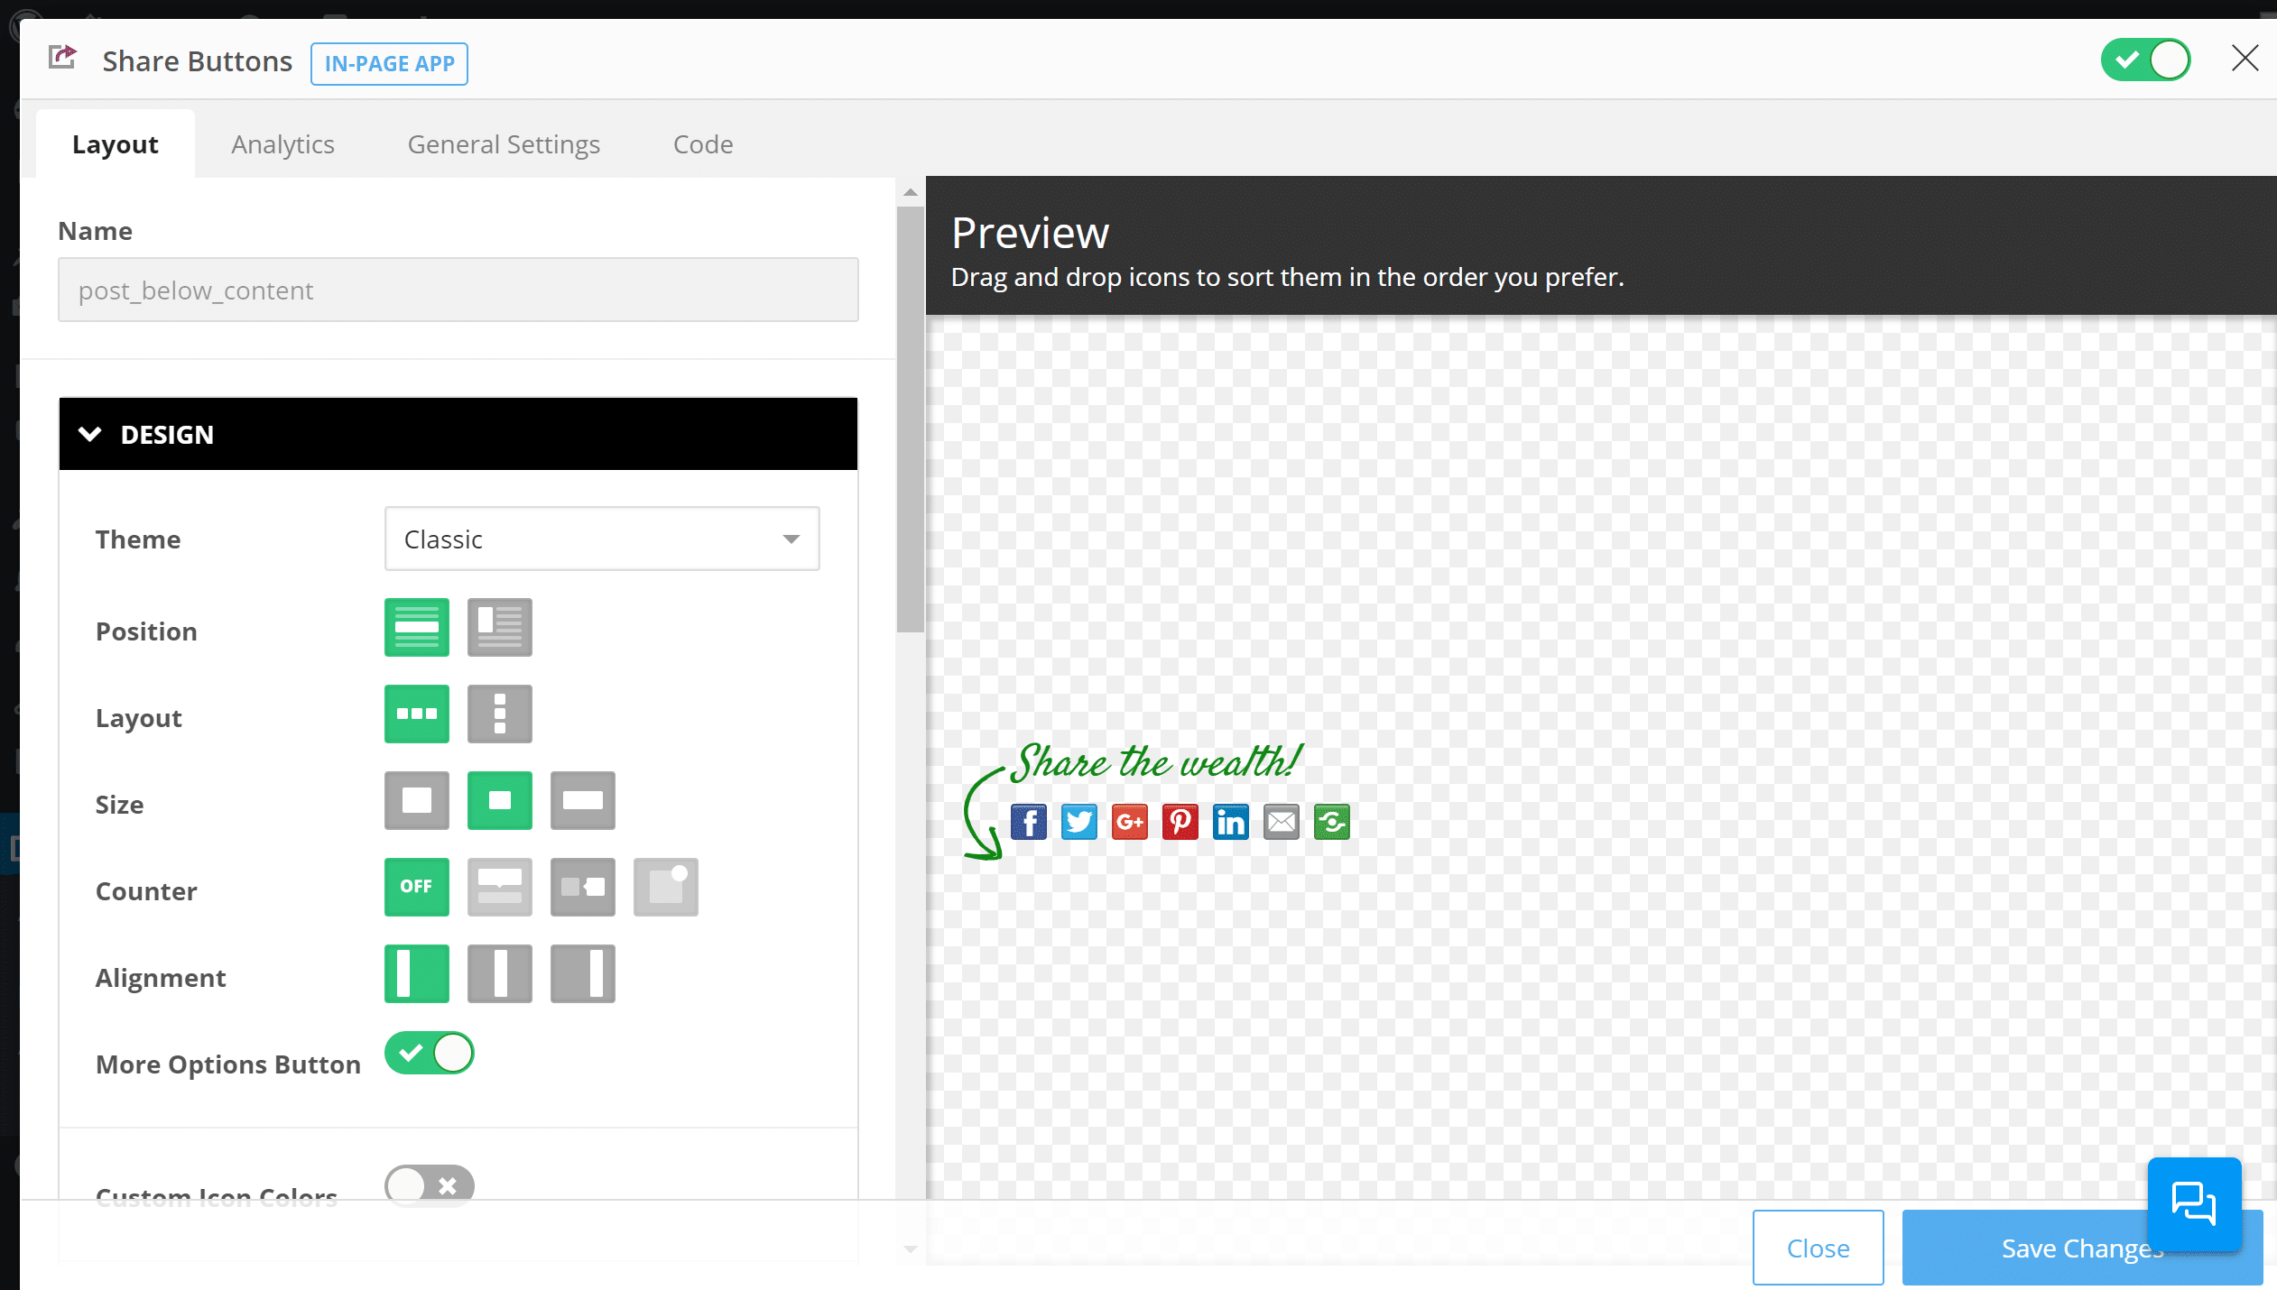Click the Email share icon
Screen dimensions: 2277x1290
[1281, 821]
